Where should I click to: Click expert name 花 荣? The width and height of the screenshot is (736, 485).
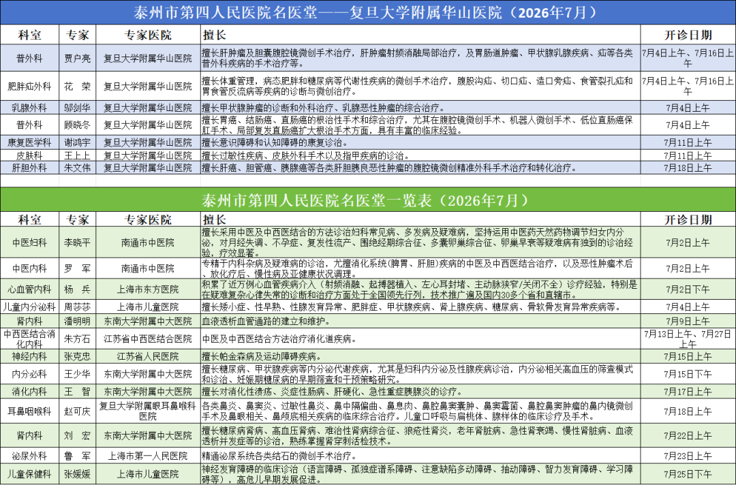pos(78,87)
